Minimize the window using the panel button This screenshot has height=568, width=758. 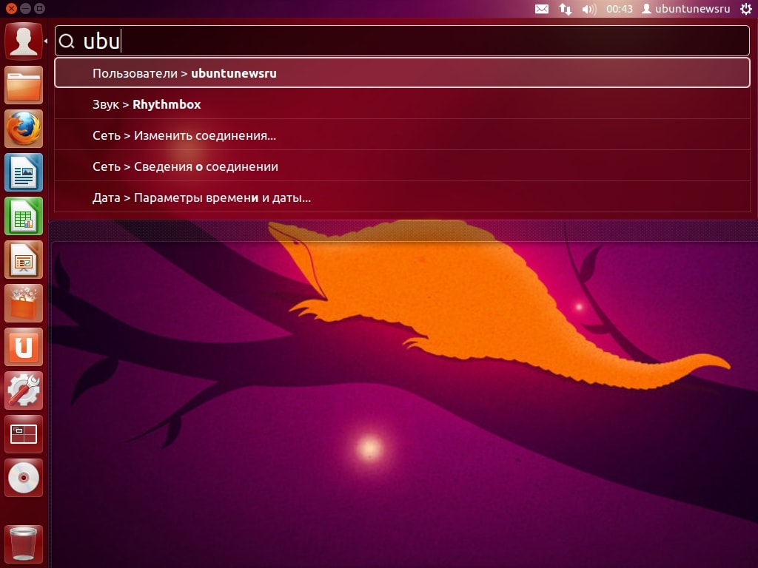(26, 8)
